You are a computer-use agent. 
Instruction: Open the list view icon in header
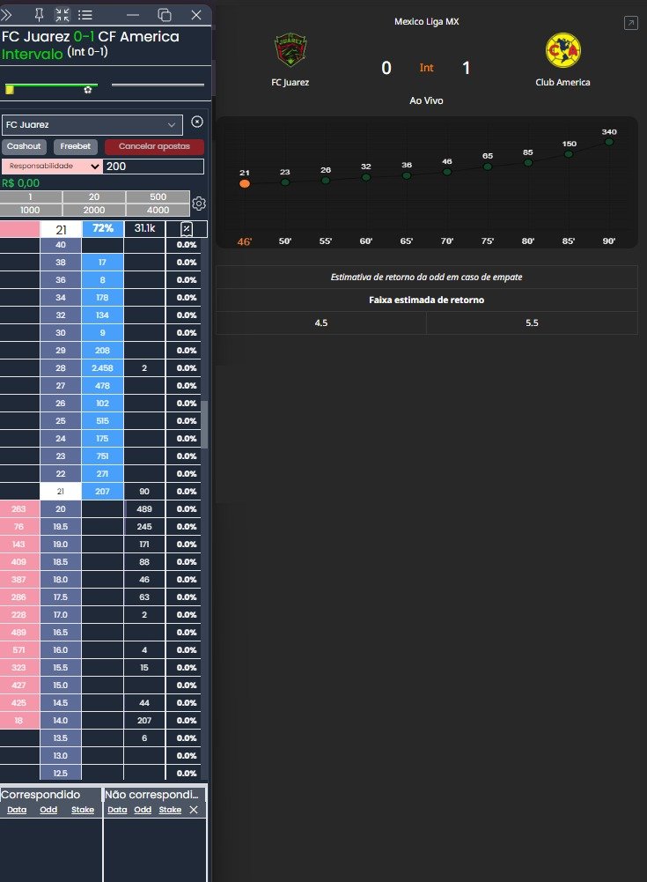[x=85, y=15]
